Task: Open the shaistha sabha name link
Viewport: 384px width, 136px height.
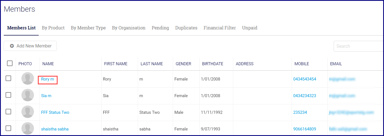Action: click(55, 129)
